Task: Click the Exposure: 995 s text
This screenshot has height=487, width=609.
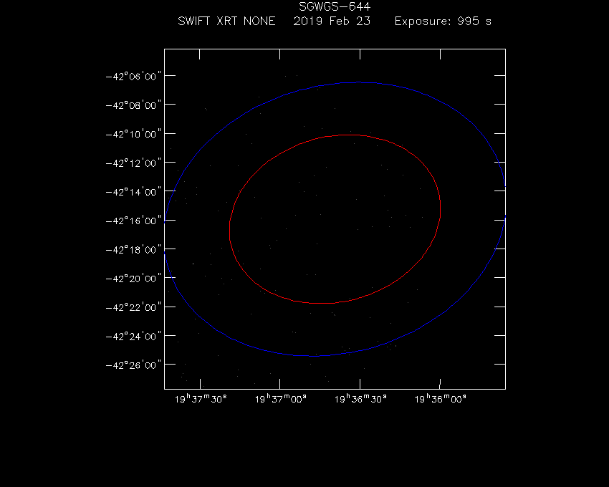Action: 443,21
